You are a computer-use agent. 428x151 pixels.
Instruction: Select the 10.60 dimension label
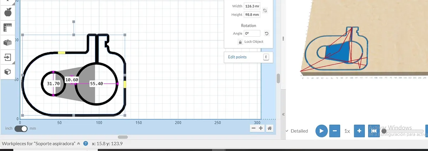[72, 79]
